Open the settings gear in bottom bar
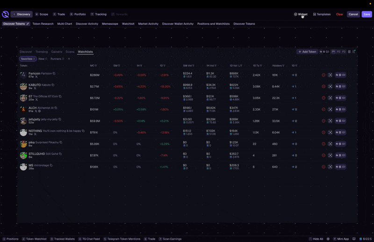 pyautogui.click(x=328, y=239)
